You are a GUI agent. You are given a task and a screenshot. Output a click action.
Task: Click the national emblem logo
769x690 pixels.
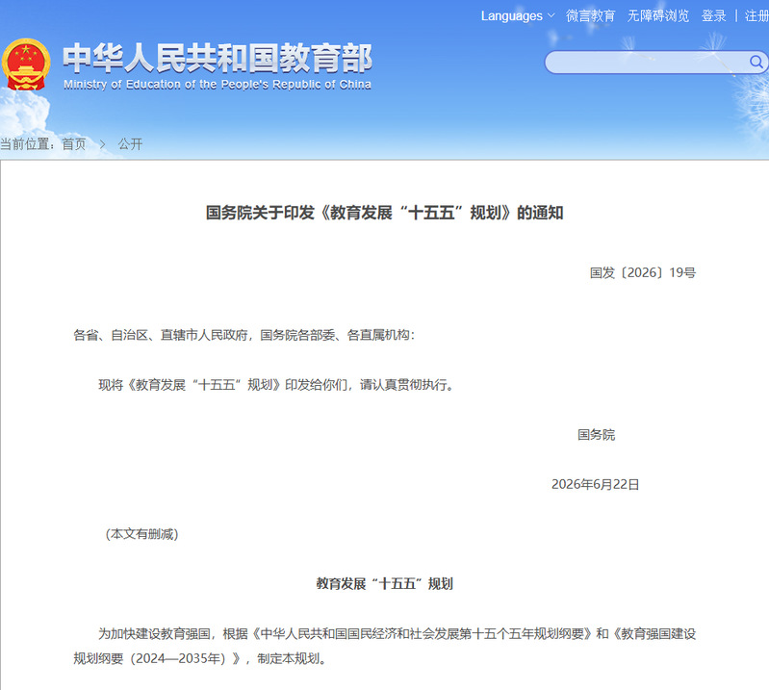pos(26,64)
